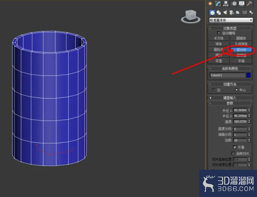This screenshot has width=257, height=197.
Task: Select the Geometry category sphere icon
Action: click(212, 12)
